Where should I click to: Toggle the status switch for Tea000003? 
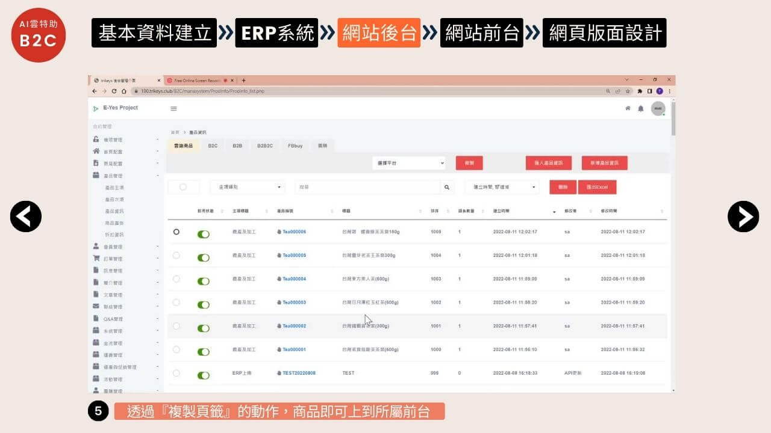(204, 305)
